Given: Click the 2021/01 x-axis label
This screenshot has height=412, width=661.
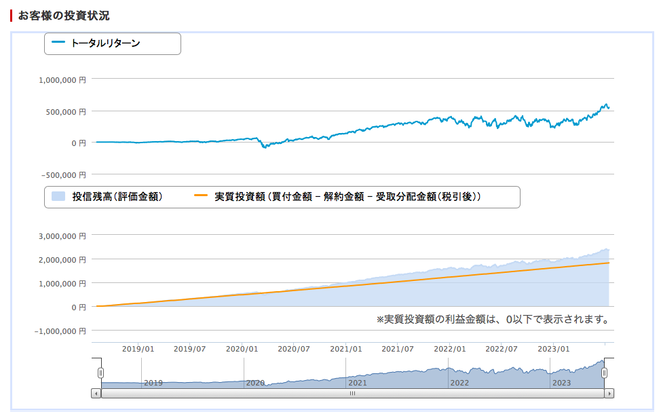Looking at the screenshot, I should 346,349.
